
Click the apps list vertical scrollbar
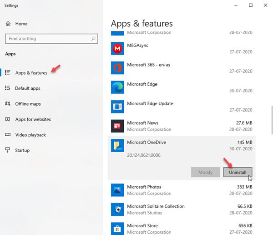(272, 120)
